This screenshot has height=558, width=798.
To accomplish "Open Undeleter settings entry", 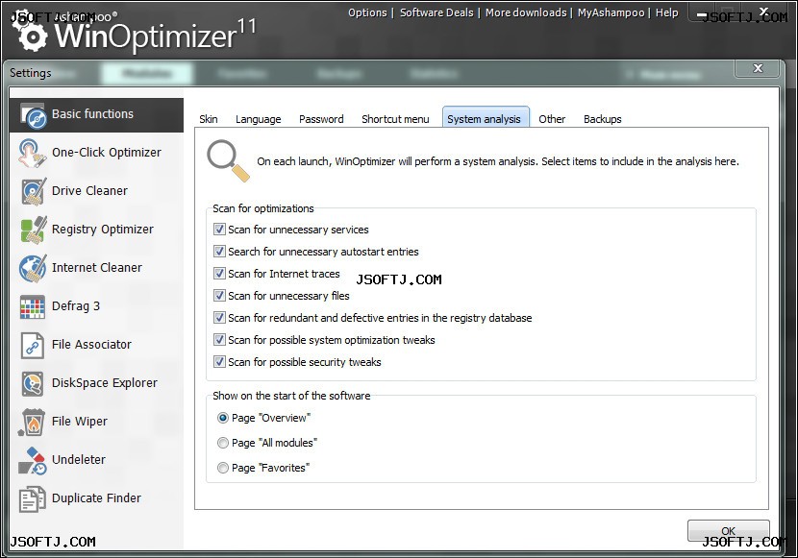I will click(x=97, y=460).
